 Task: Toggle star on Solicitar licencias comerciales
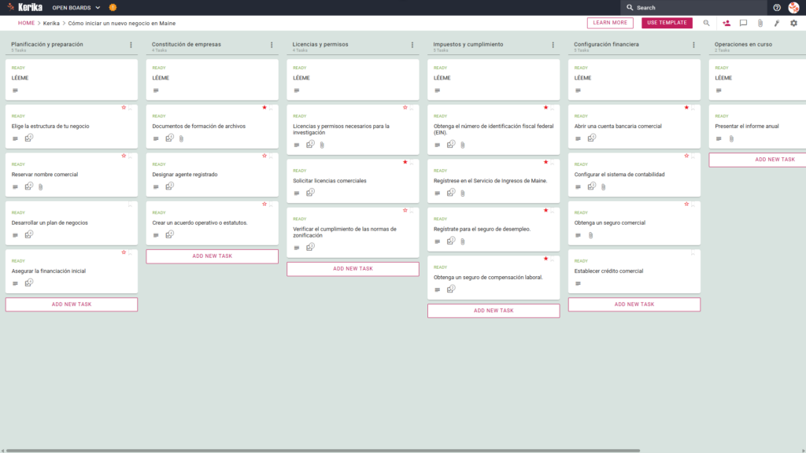tap(405, 162)
